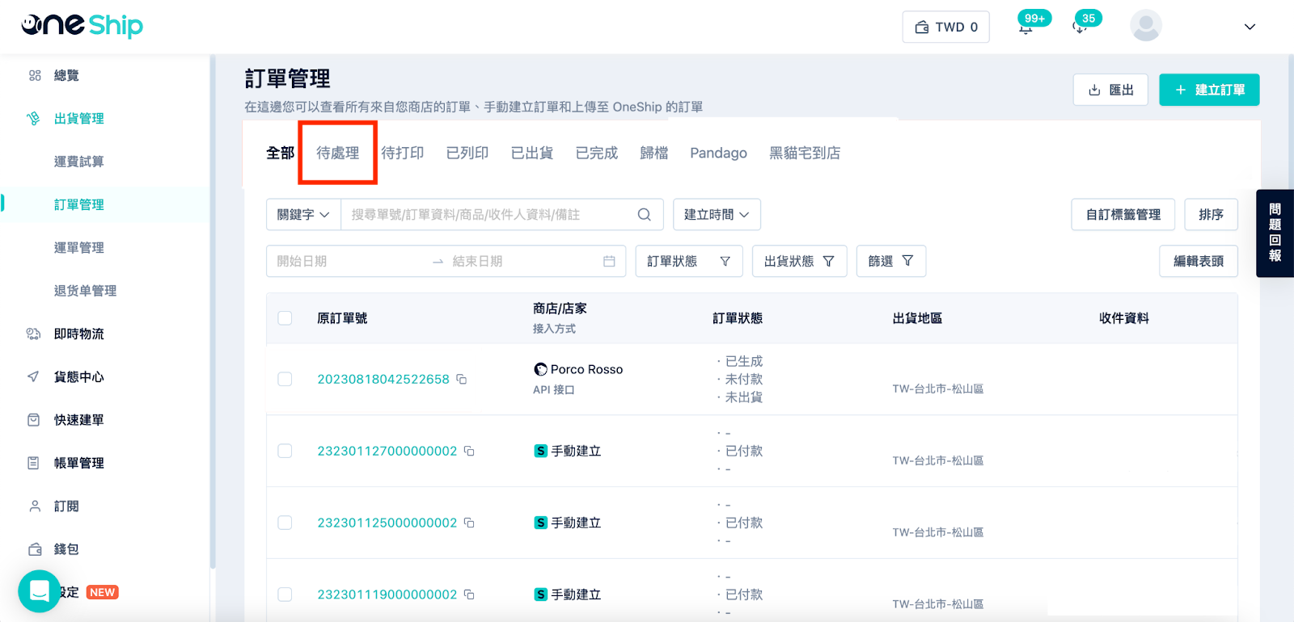Click the 帳單管理 document icon
1294x622 pixels.
[x=34, y=463]
